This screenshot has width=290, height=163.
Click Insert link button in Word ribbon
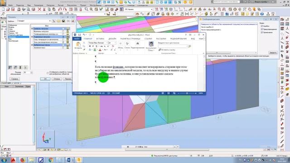(x=167, y=50)
